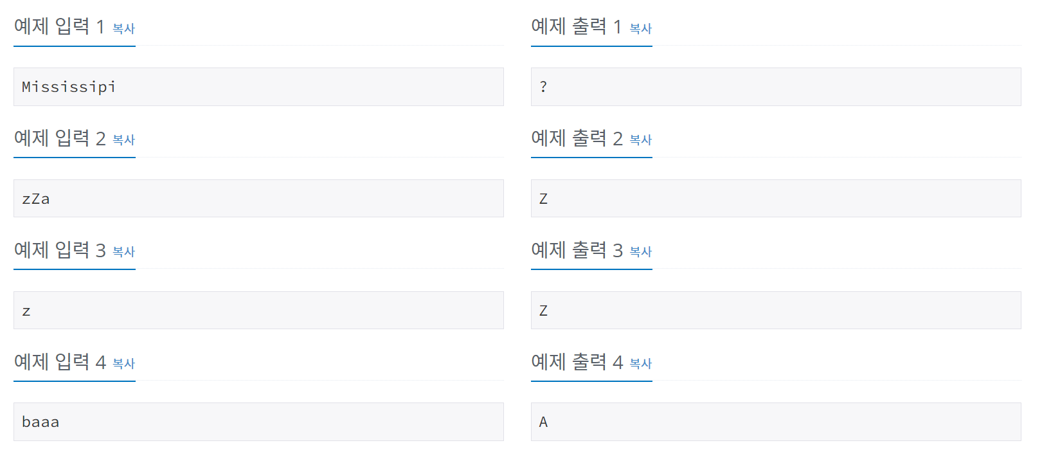This screenshot has width=1042, height=452.
Task: Click the 예제 입력 1 heading
Action: 58,26
